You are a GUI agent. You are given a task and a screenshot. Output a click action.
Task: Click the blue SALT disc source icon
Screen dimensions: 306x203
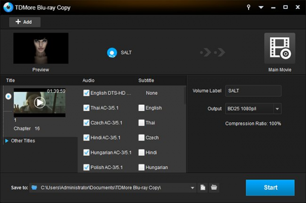click(112, 53)
